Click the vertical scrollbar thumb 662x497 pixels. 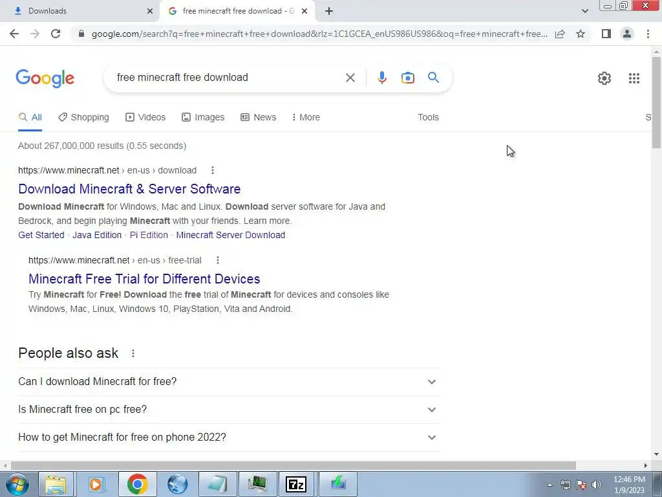click(x=656, y=102)
